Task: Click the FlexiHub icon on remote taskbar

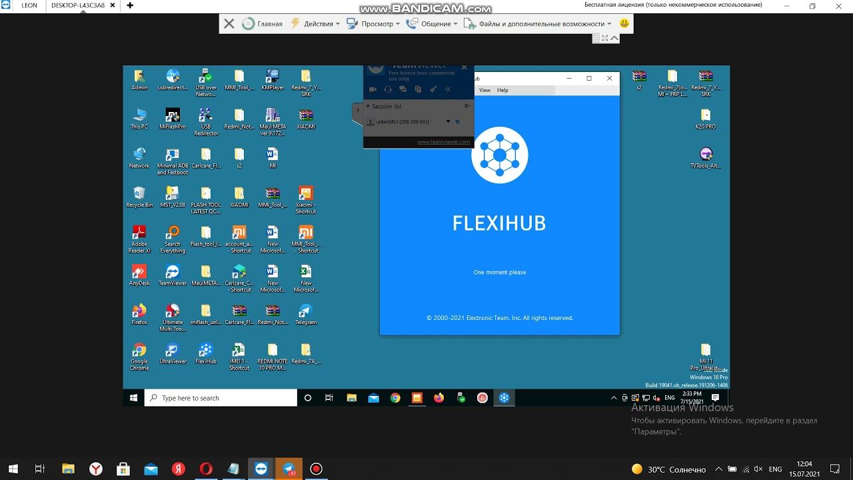Action: pos(504,398)
